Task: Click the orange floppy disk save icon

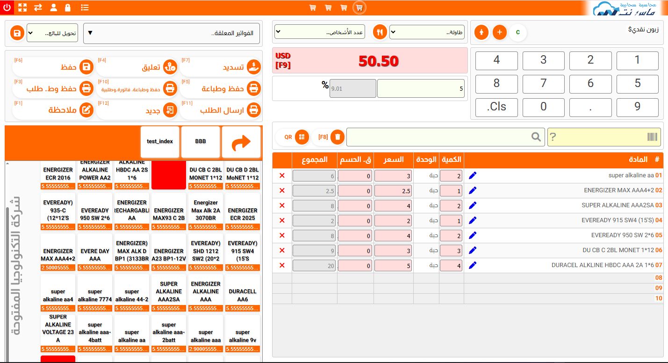Action: [17, 33]
